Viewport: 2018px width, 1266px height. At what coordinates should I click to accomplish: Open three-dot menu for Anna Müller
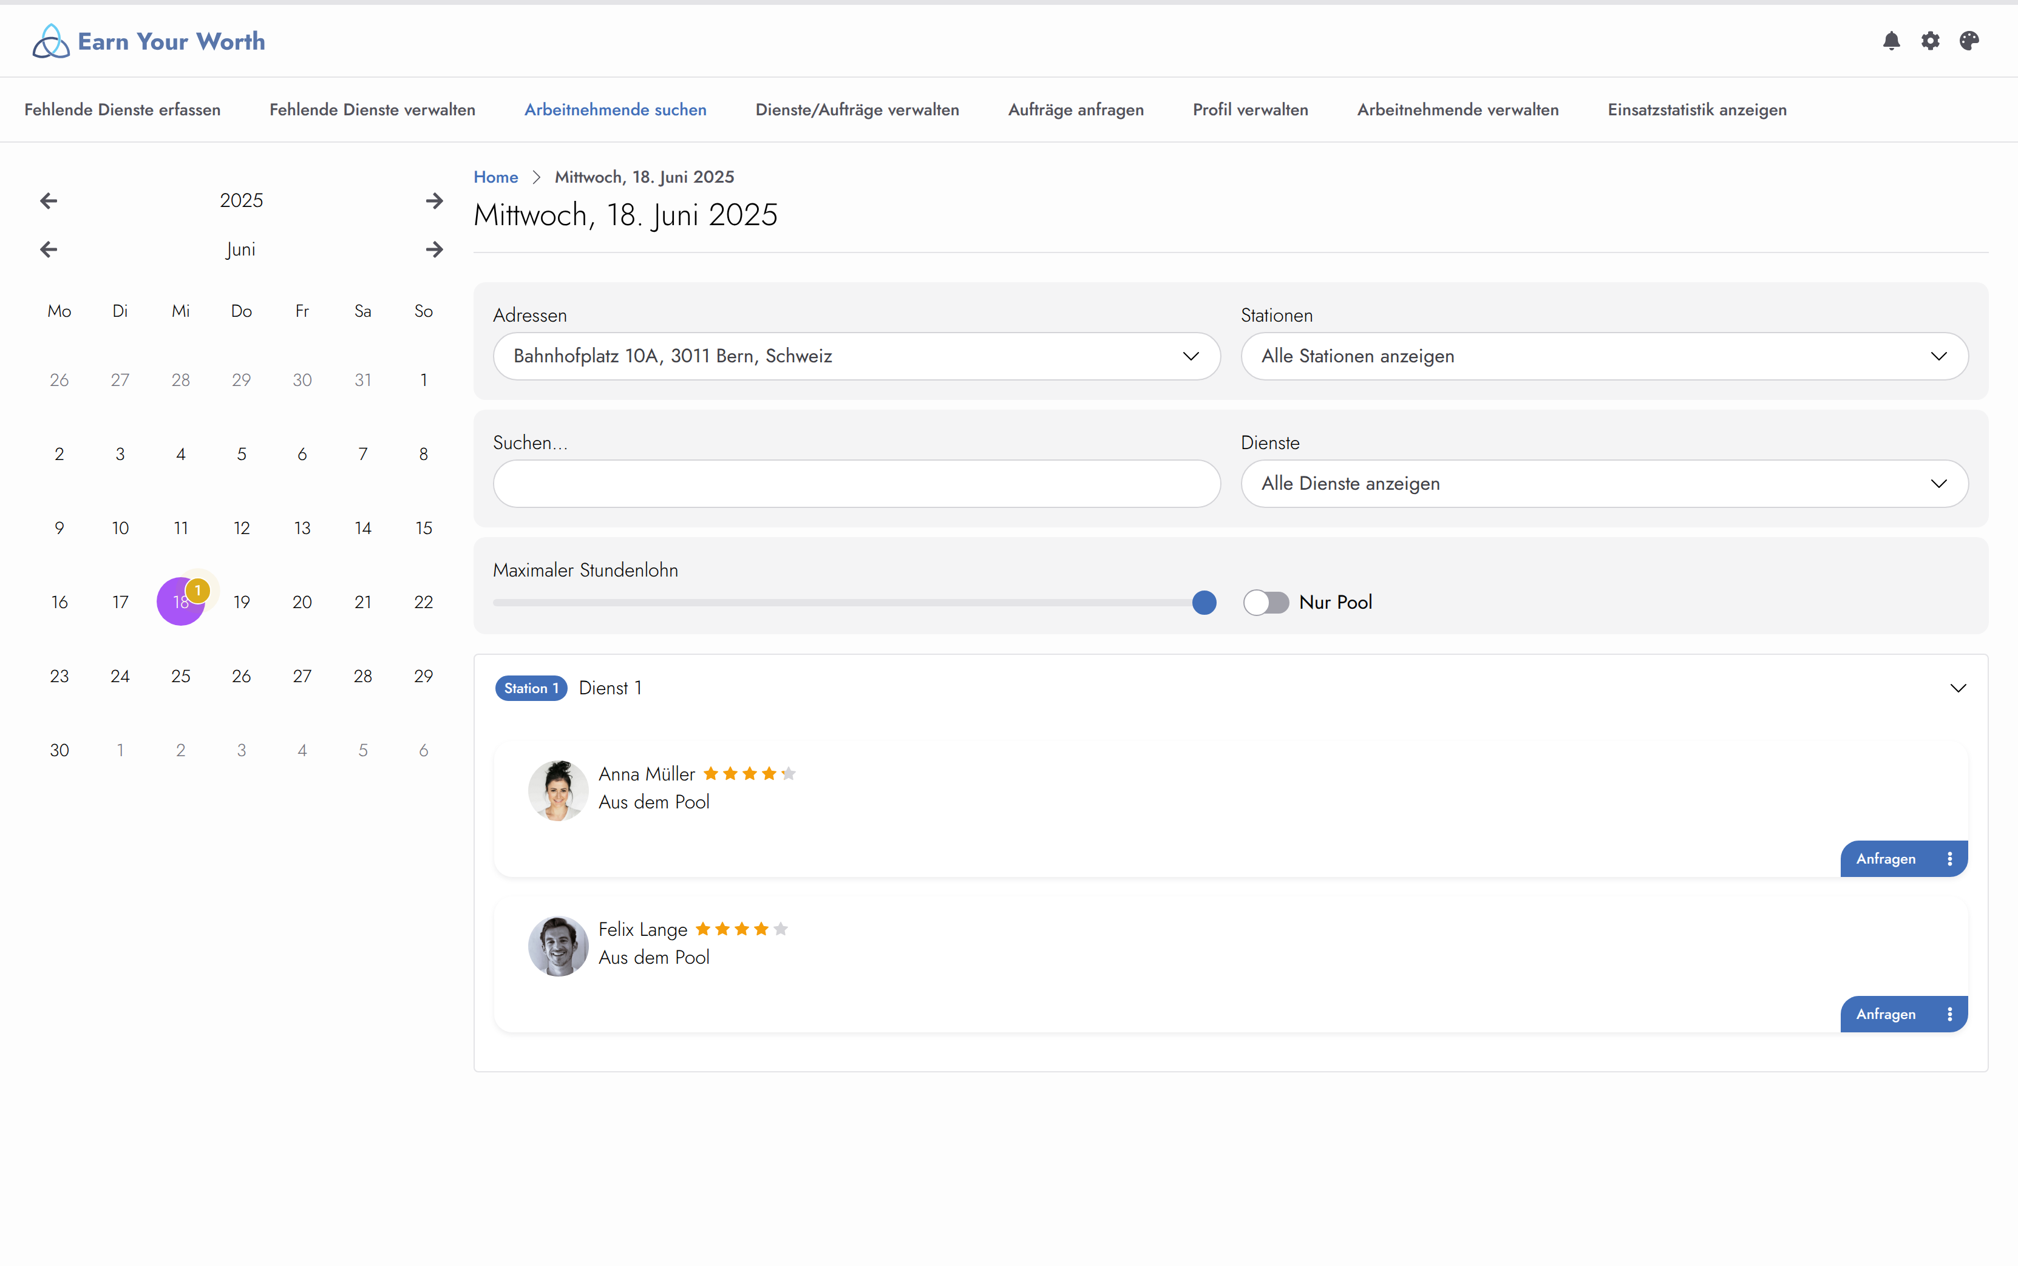[1949, 859]
